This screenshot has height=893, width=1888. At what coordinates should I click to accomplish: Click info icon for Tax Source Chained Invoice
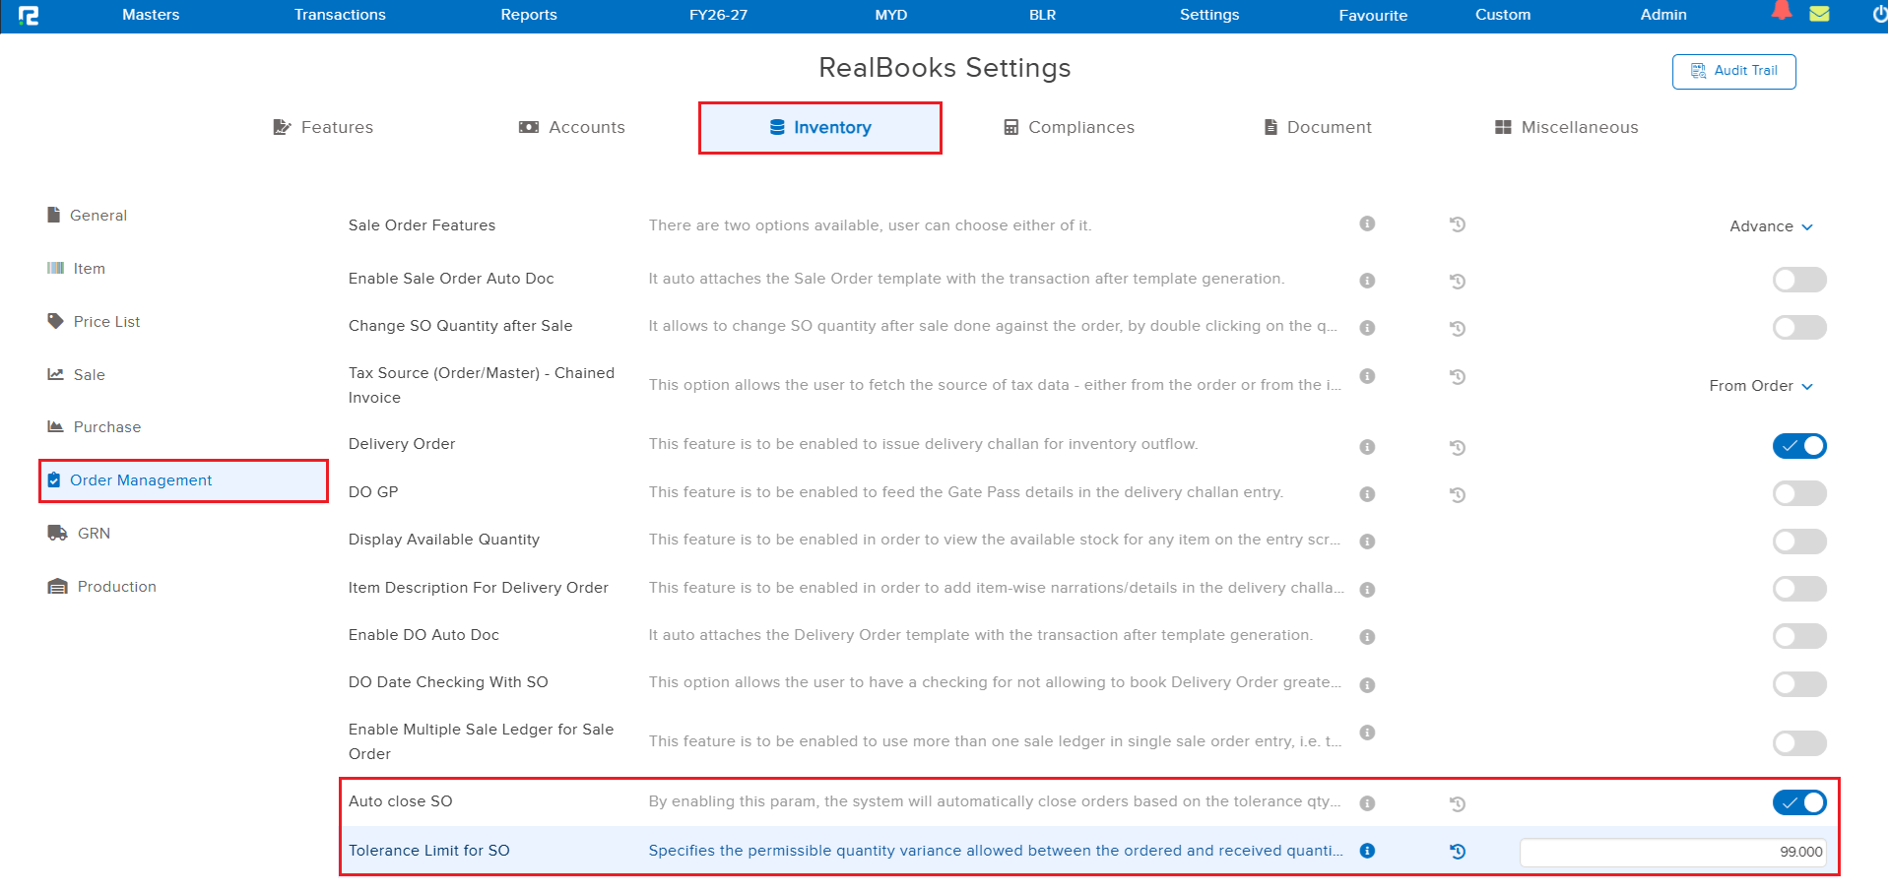tap(1367, 376)
